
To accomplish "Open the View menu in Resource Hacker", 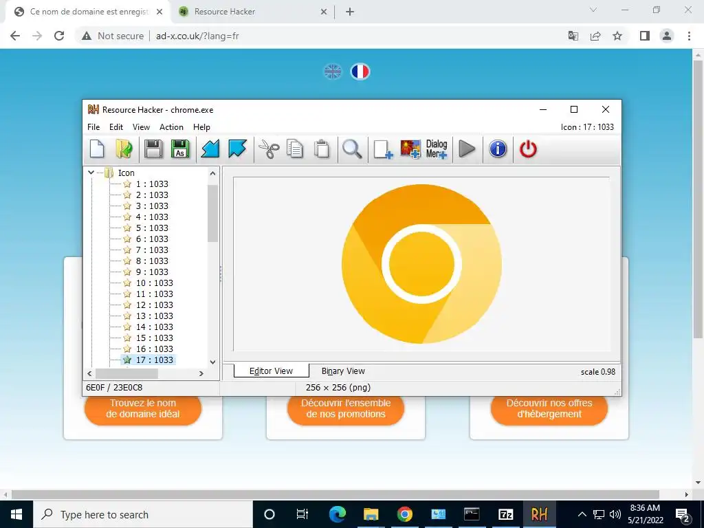I will (x=141, y=127).
